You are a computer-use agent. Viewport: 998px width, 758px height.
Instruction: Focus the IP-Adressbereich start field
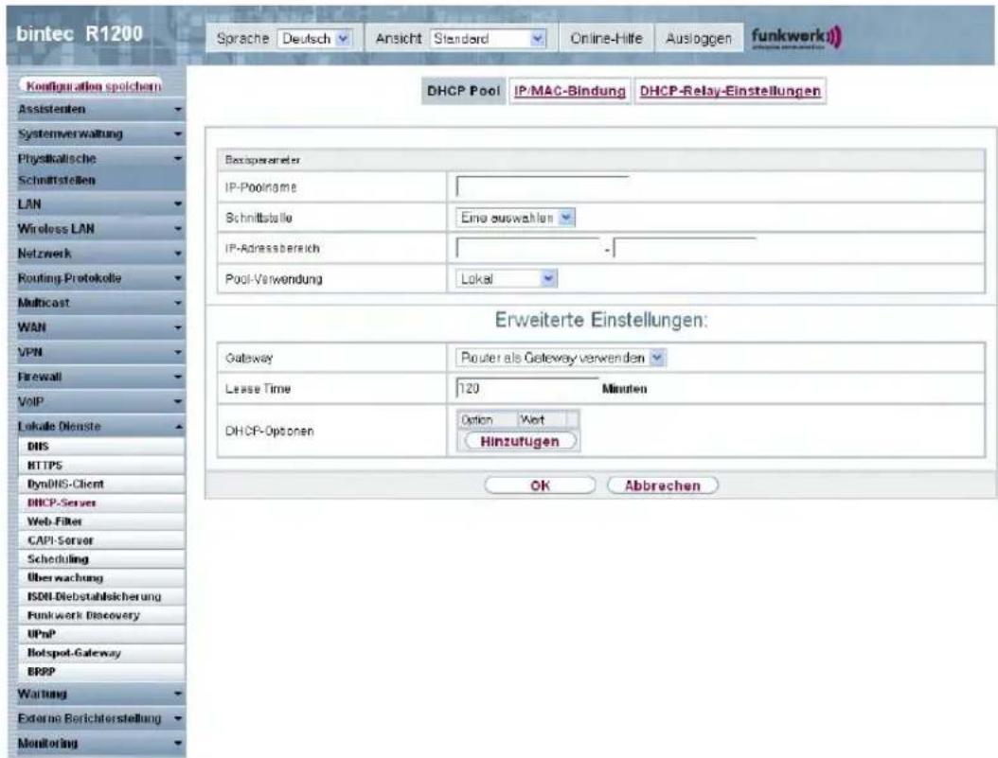pyautogui.click(x=527, y=248)
